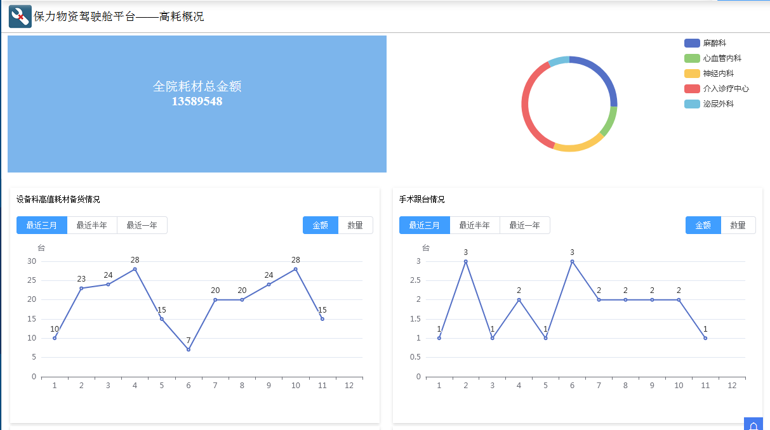Viewport: 770px width, 430px height.
Task: Switch to 金额 in 设备科高值耗材备货情况 panel
Action: point(321,225)
